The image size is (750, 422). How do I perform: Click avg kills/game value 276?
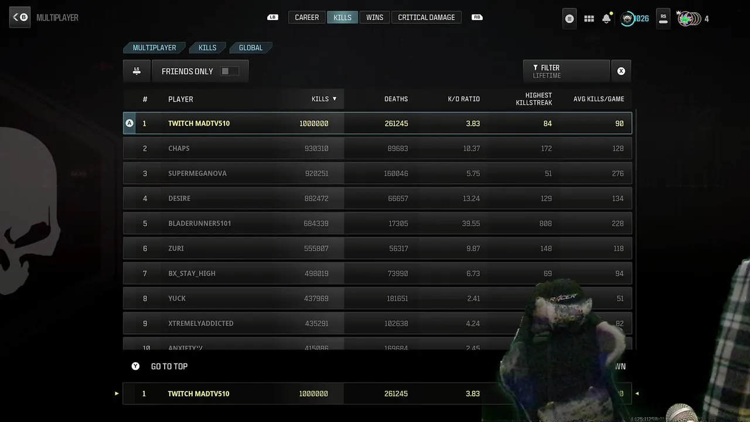(618, 173)
